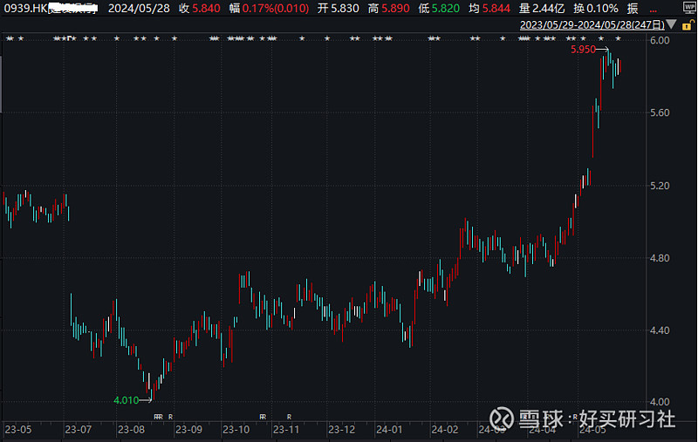Click the closing price 收 5.840

200,8
